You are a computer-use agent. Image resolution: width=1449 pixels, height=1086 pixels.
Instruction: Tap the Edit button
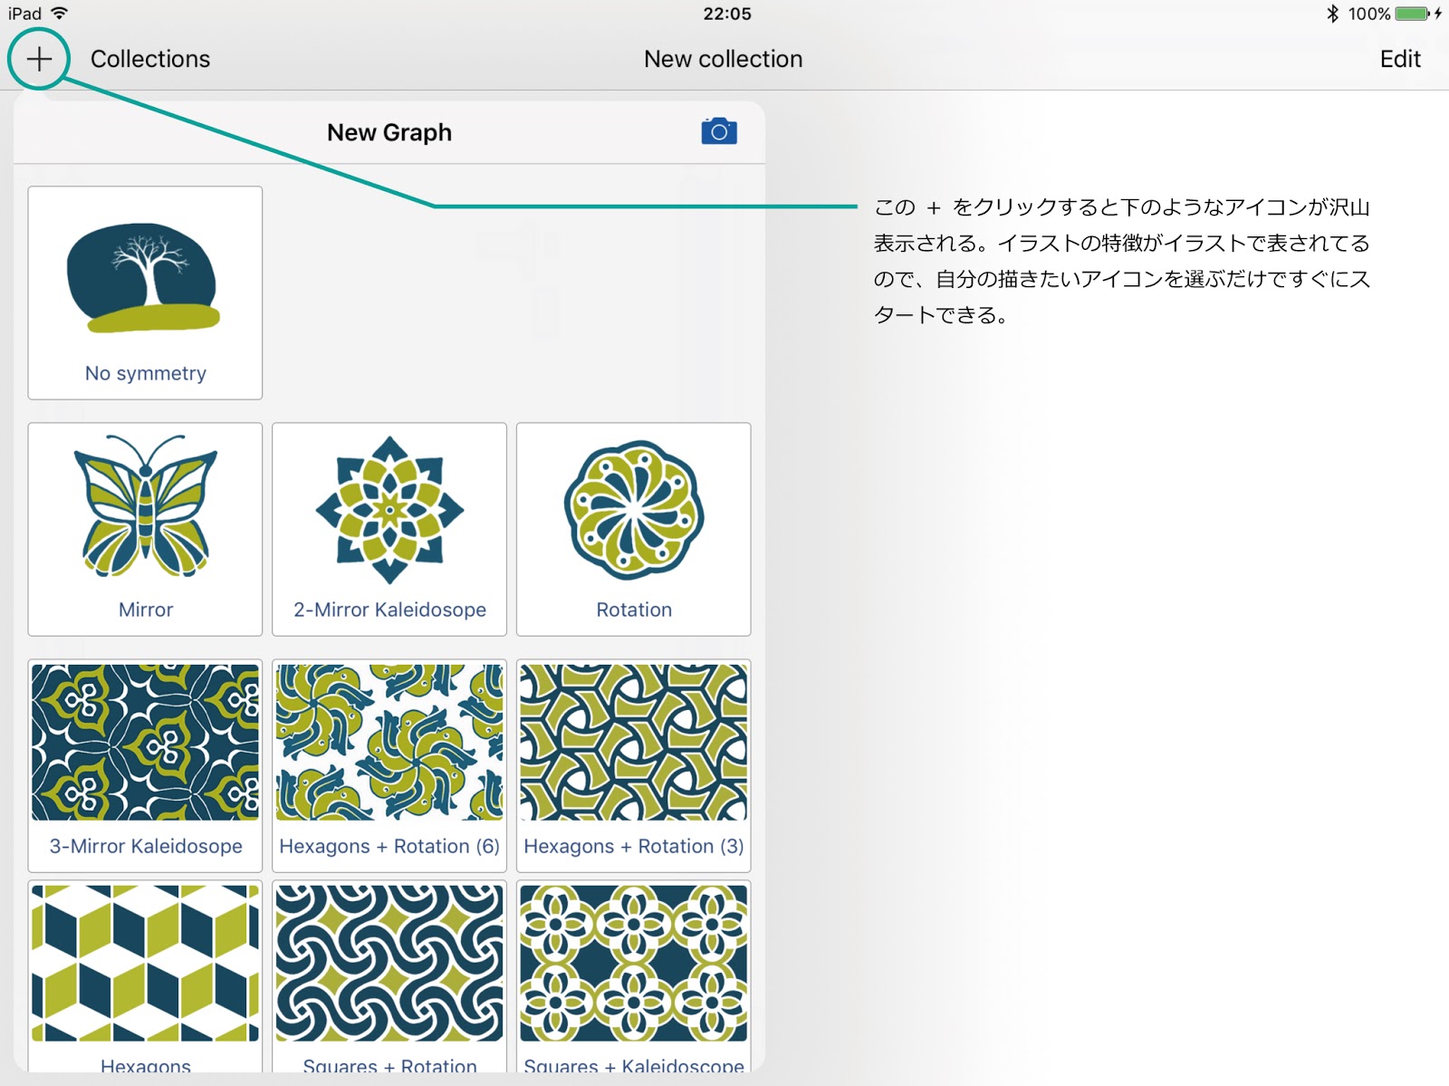click(x=1399, y=59)
